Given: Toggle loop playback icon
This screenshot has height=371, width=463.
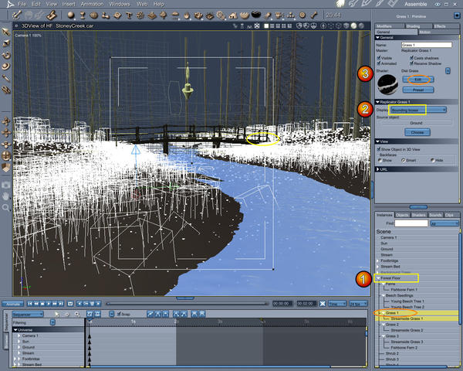Looking at the screenshot, I should (x=70, y=304).
